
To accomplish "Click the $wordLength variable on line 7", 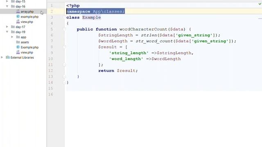I will coord(113,41).
